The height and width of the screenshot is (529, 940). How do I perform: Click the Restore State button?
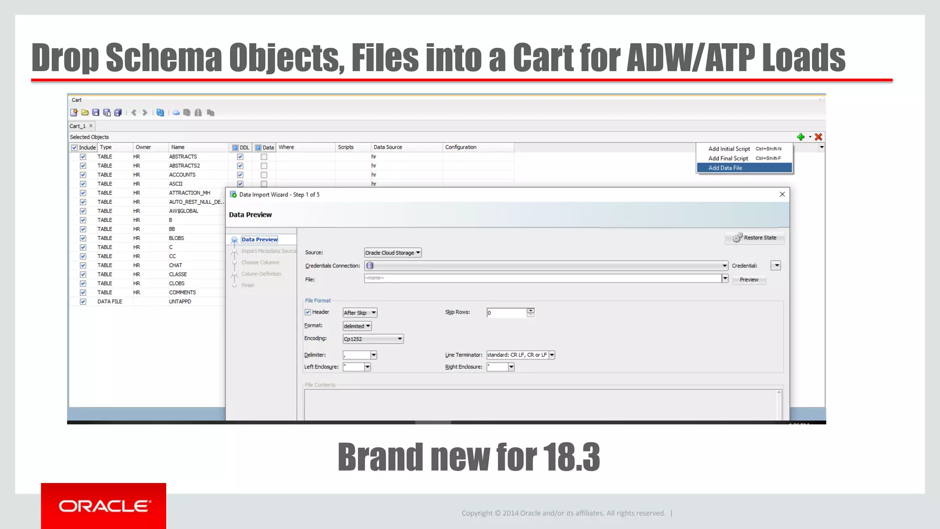(x=755, y=238)
